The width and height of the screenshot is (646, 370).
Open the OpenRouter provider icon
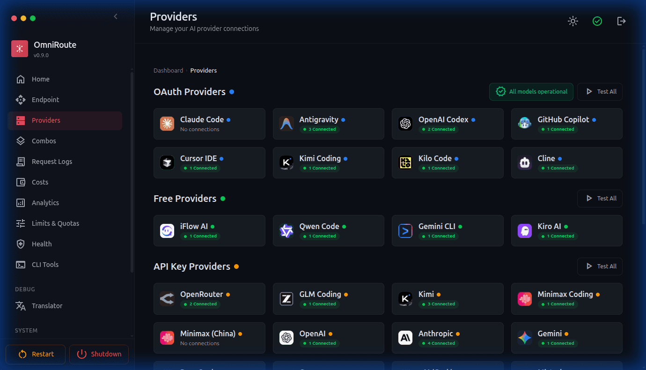tap(167, 298)
